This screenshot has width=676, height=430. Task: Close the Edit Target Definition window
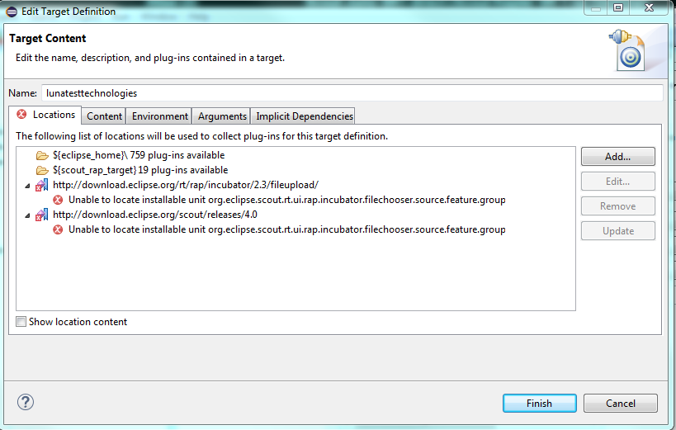pyautogui.click(x=649, y=7)
